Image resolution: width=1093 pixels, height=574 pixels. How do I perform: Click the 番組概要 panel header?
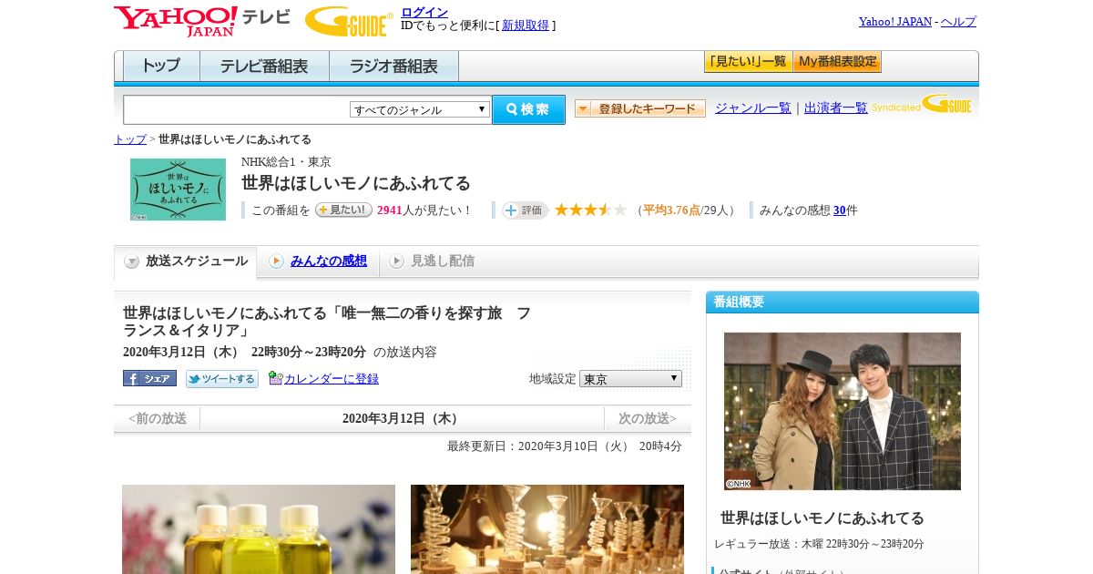(x=843, y=302)
